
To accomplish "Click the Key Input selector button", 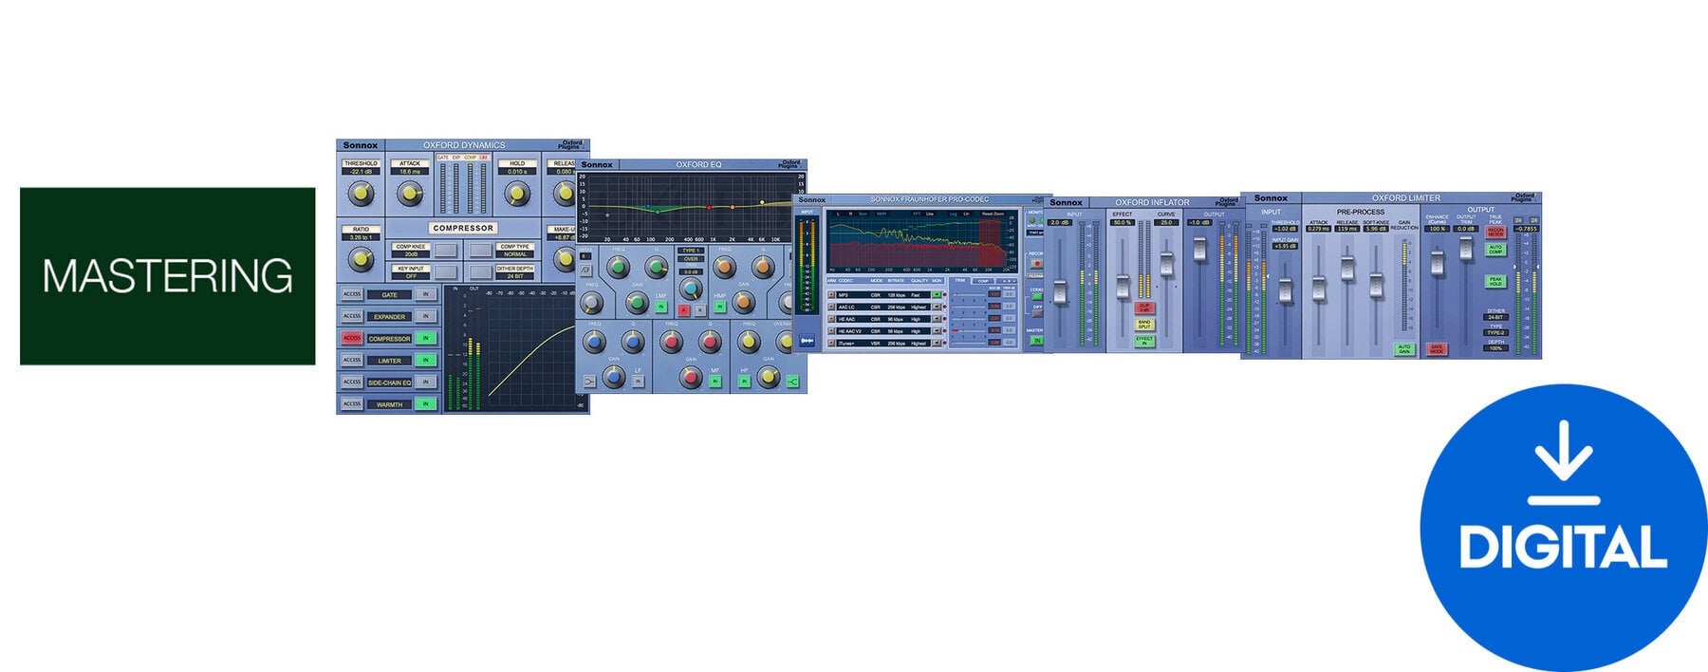I will tap(446, 272).
